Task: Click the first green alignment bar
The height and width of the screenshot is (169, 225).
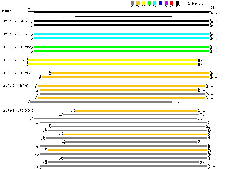Action: pos(121,47)
